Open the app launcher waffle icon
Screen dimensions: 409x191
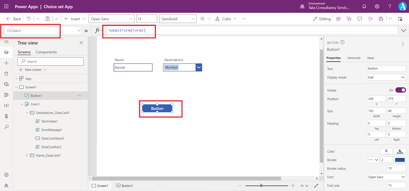6,6
